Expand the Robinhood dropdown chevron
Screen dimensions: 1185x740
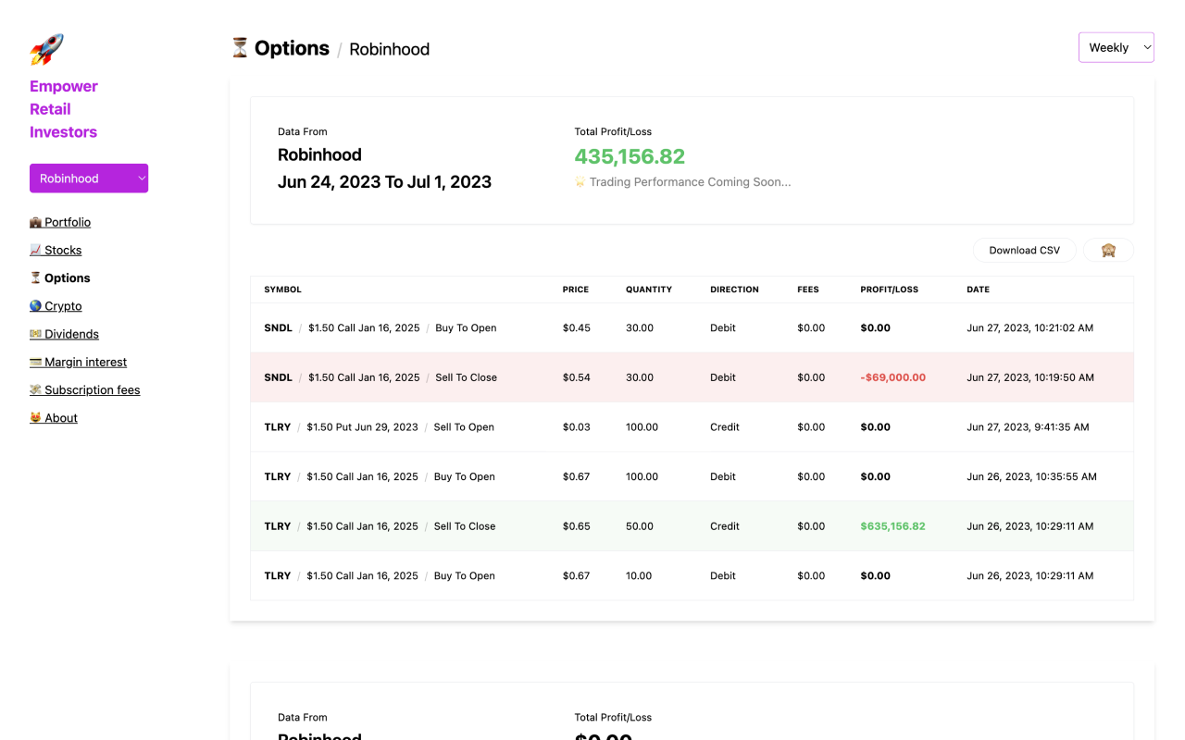pyautogui.click(x=141, y=178)
